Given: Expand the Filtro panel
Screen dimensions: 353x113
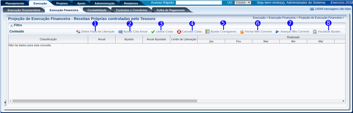Looking at the screenshot, I should point(11,25).
